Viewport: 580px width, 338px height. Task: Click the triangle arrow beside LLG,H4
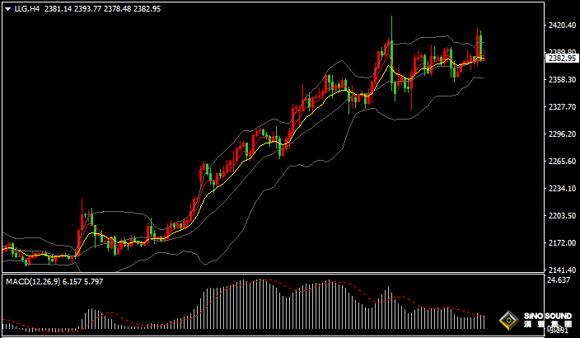tap(7, 9)
